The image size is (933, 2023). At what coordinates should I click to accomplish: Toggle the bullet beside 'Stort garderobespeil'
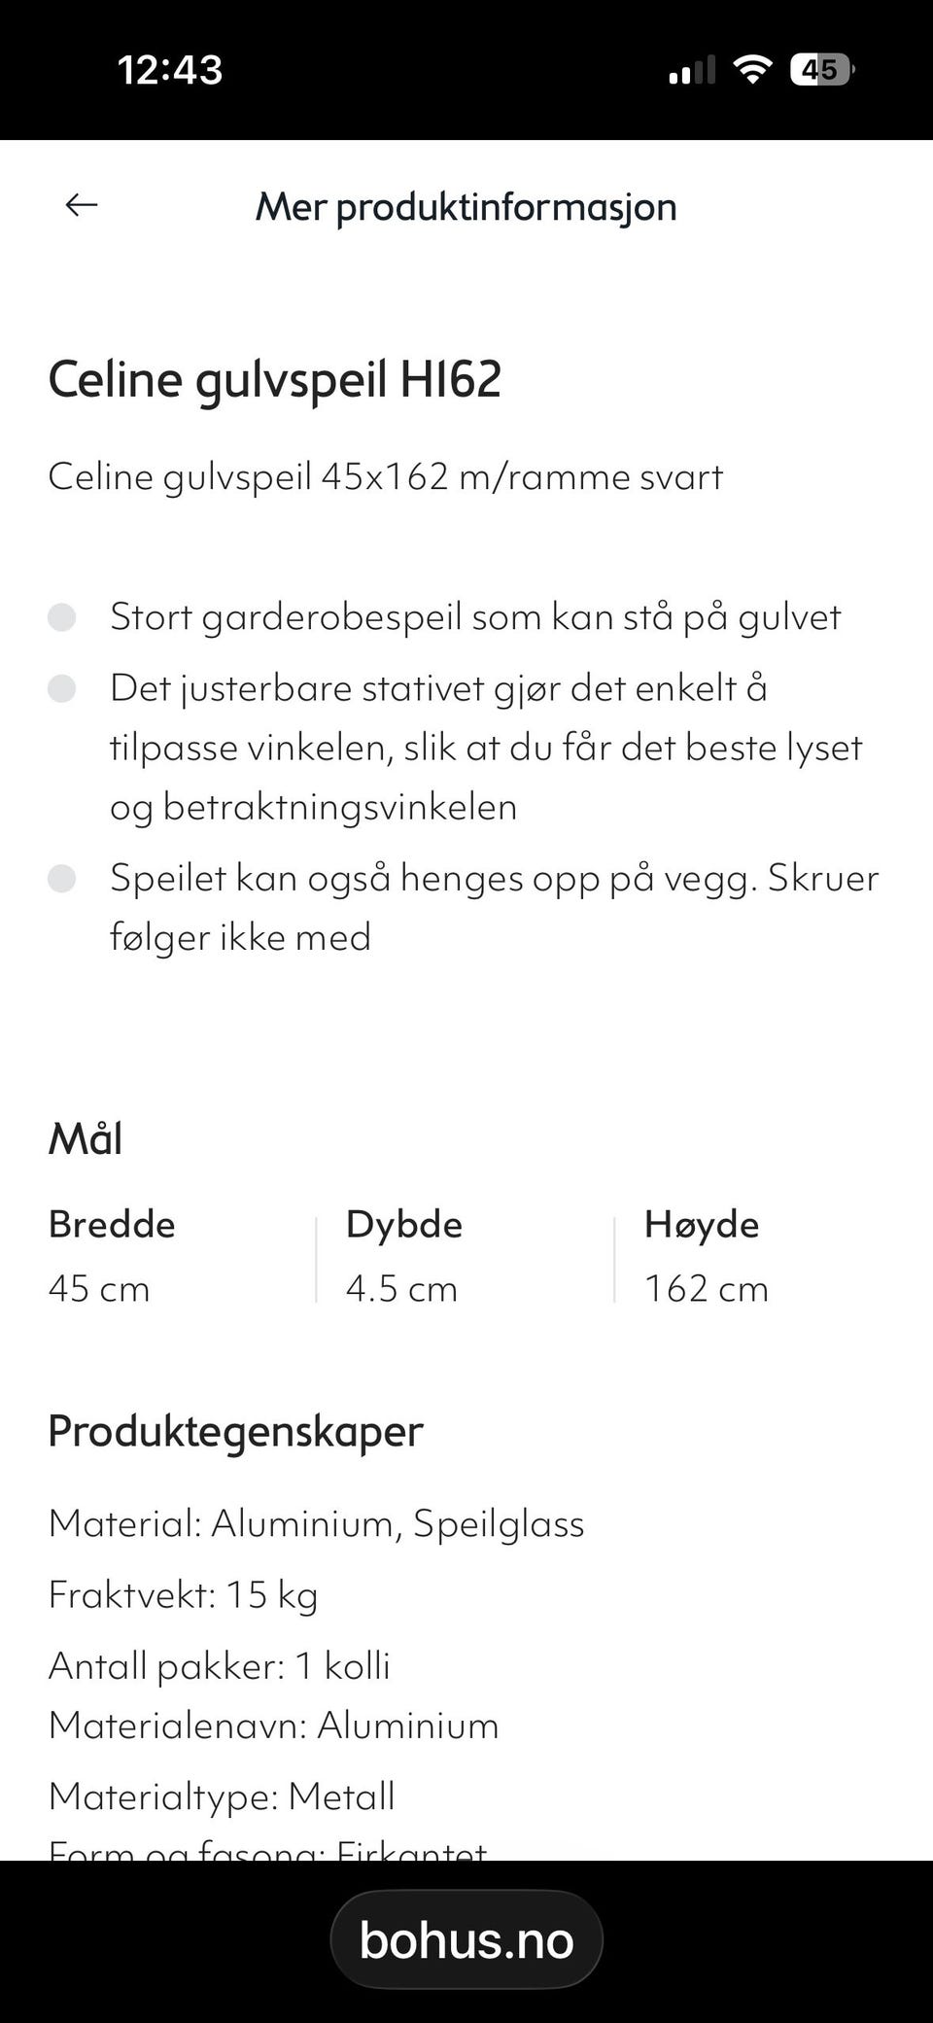pyautogui.click(x=64, y=615)
